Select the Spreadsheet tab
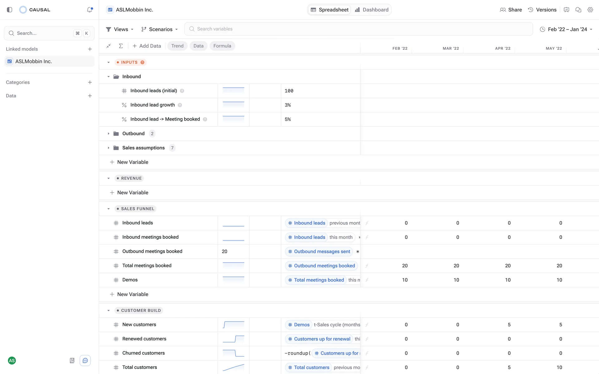Image resolution: width=599 pixels, height=374 pixels. (329, 10)
